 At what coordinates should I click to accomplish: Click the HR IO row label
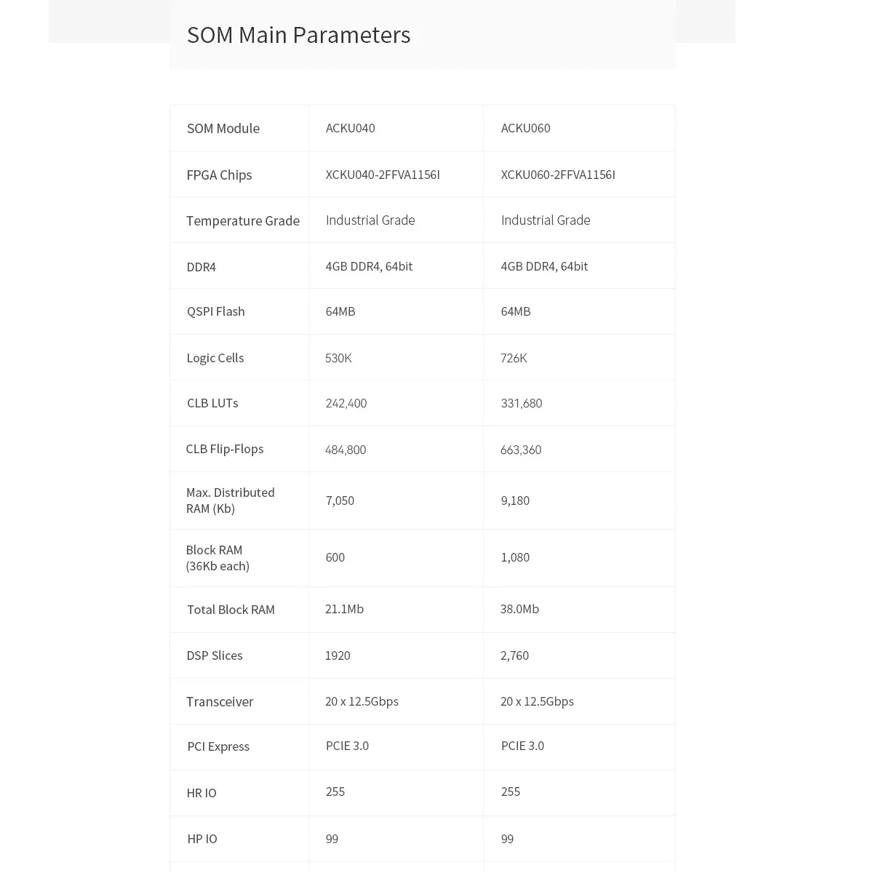(202, 793)
